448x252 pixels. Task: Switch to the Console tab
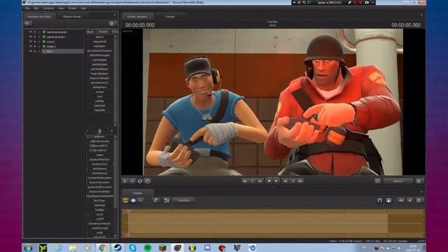[x=170, y=17]
